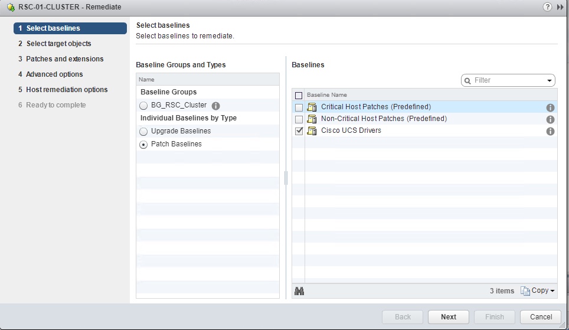This screenshot has height=330, width=569.
Task: Click the help question mark icon
Action: click(x=548, y=7)
